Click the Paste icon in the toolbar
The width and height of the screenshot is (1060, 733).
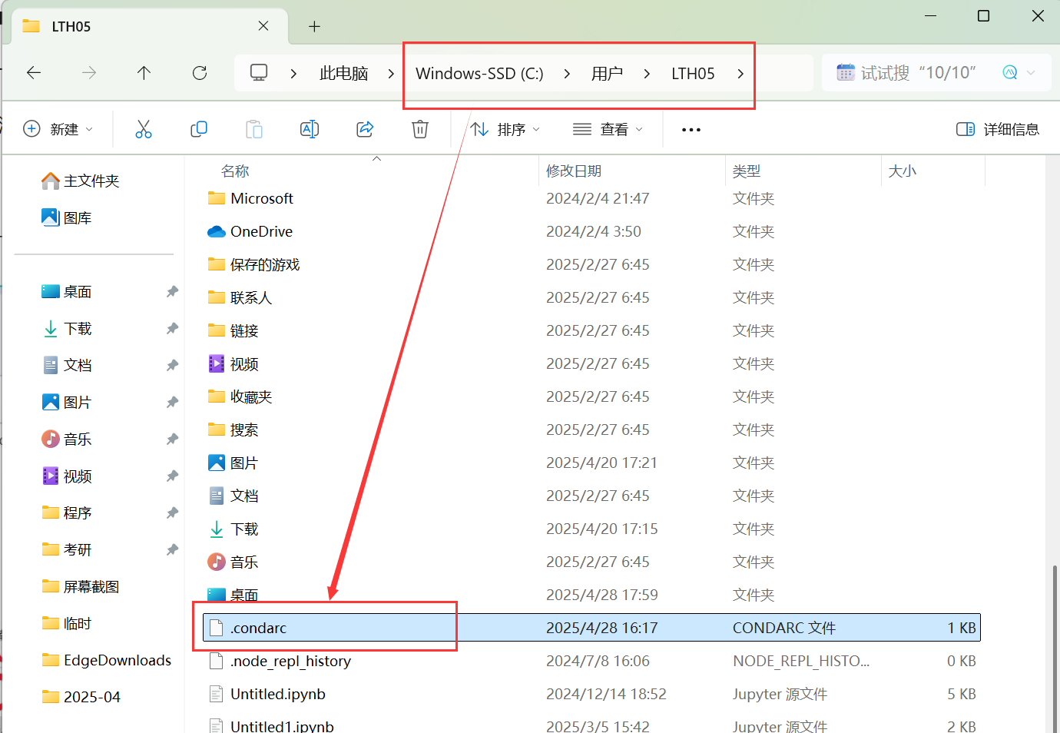coord(254,128)
